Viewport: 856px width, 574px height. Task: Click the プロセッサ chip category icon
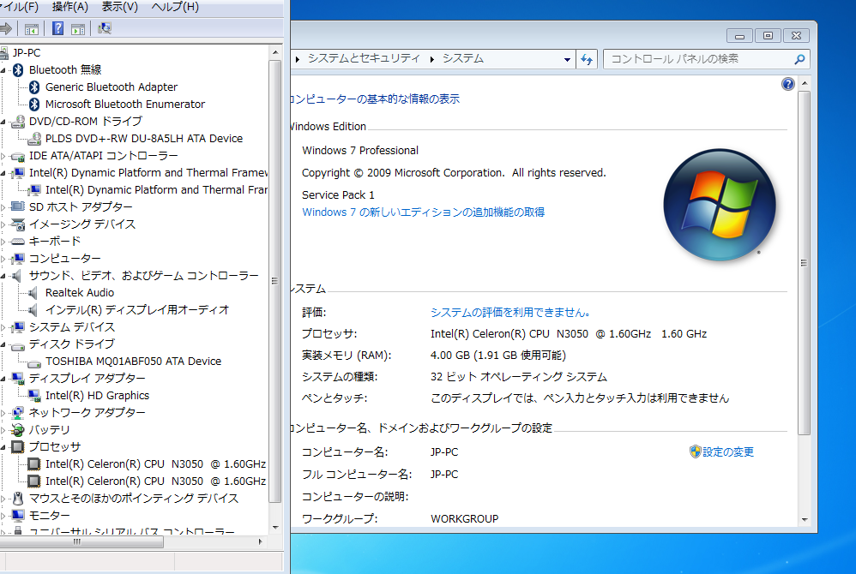[x=18, y=447]
